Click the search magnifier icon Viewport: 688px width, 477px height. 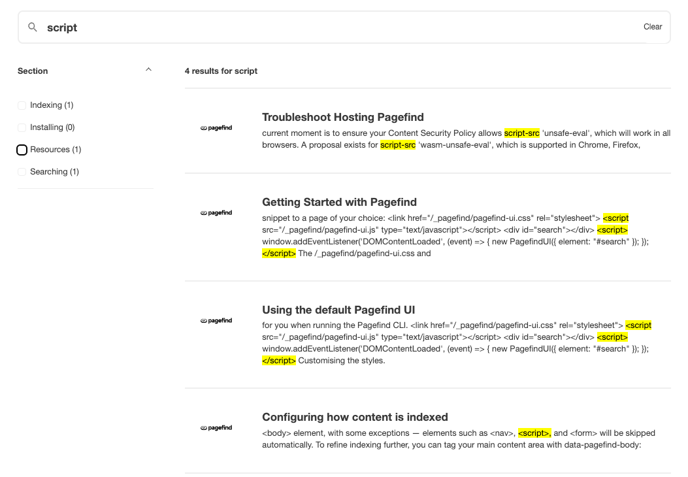pos(33,27)
